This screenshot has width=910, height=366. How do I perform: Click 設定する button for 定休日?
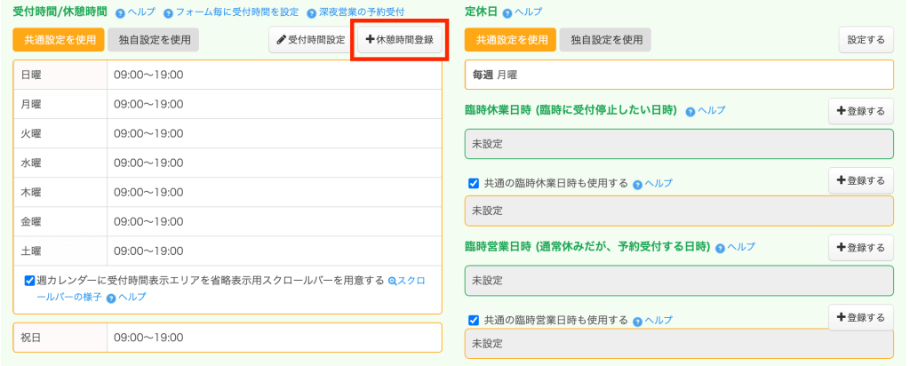coord(866,40)
